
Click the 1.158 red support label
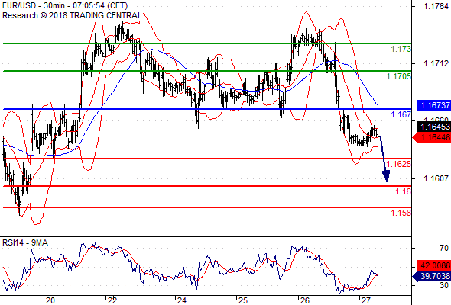tap(401, 213)
